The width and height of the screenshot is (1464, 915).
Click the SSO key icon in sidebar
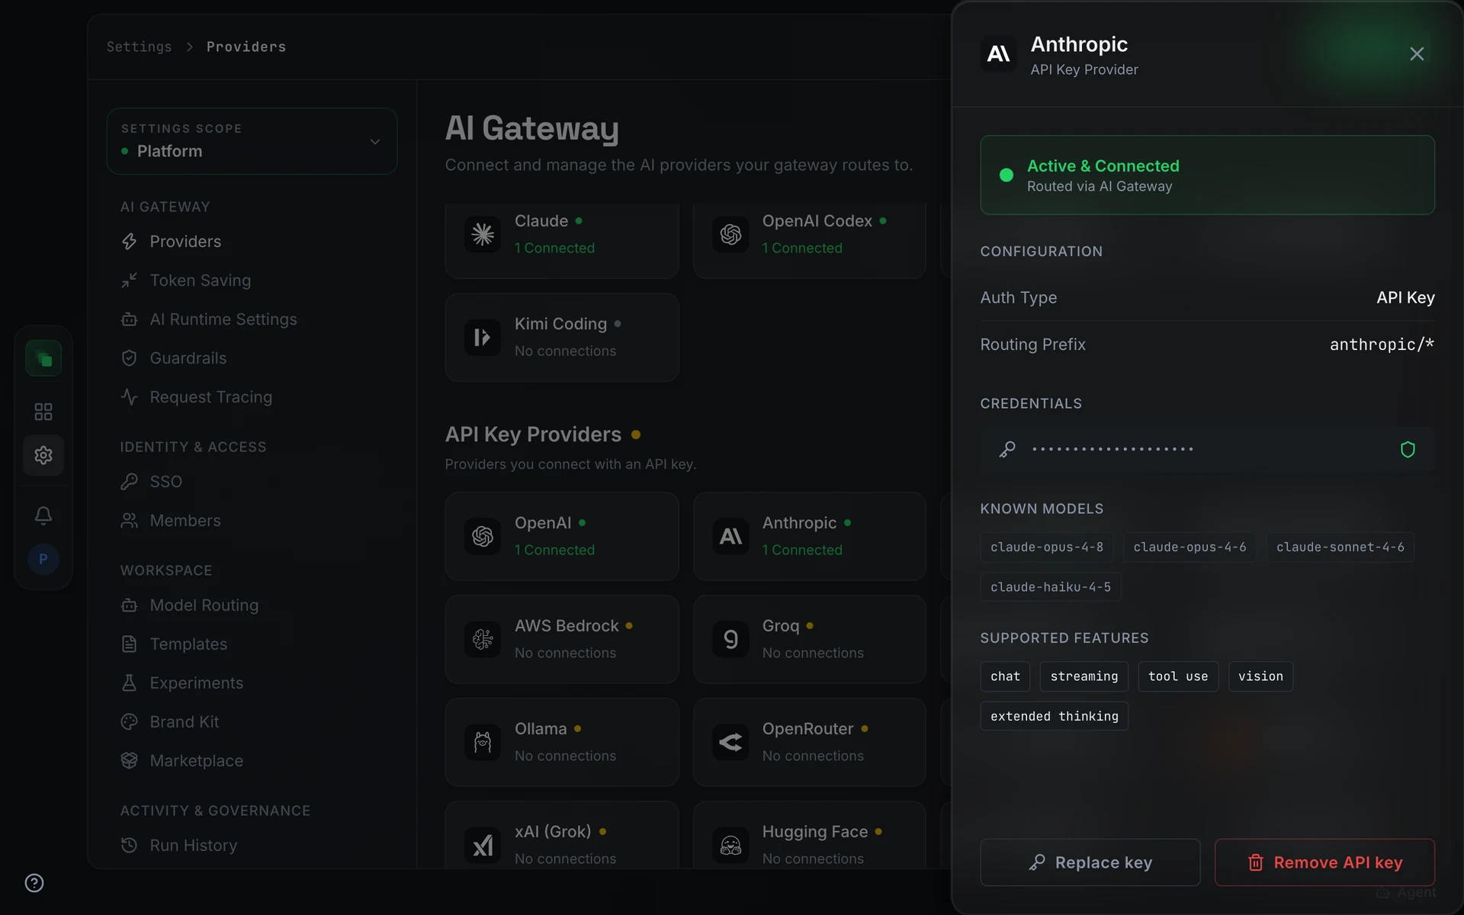[129, 482]
